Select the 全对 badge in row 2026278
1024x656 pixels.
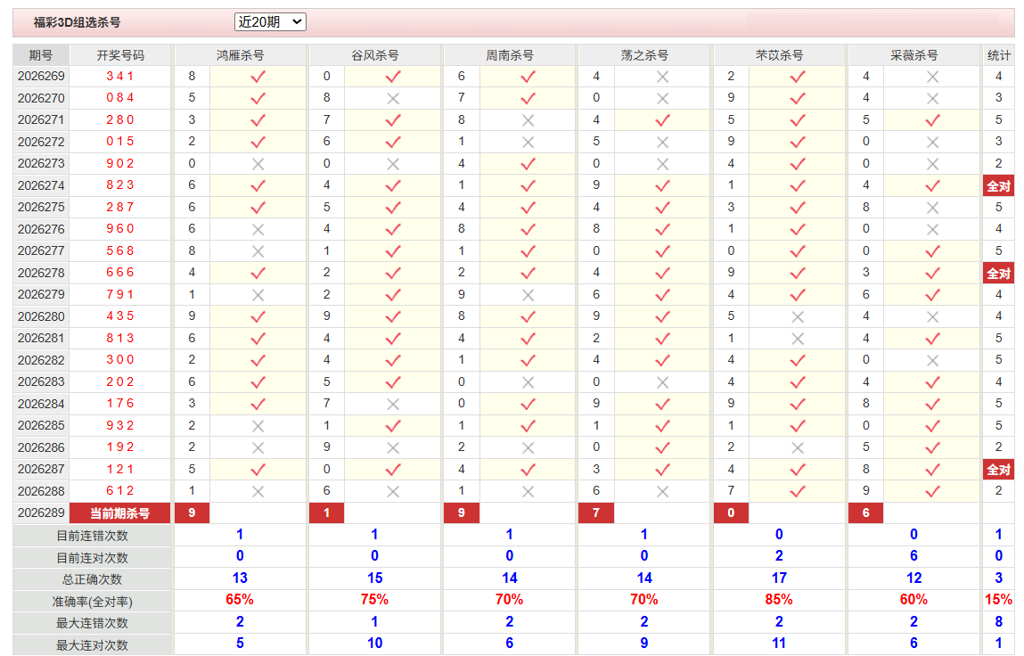998,273
